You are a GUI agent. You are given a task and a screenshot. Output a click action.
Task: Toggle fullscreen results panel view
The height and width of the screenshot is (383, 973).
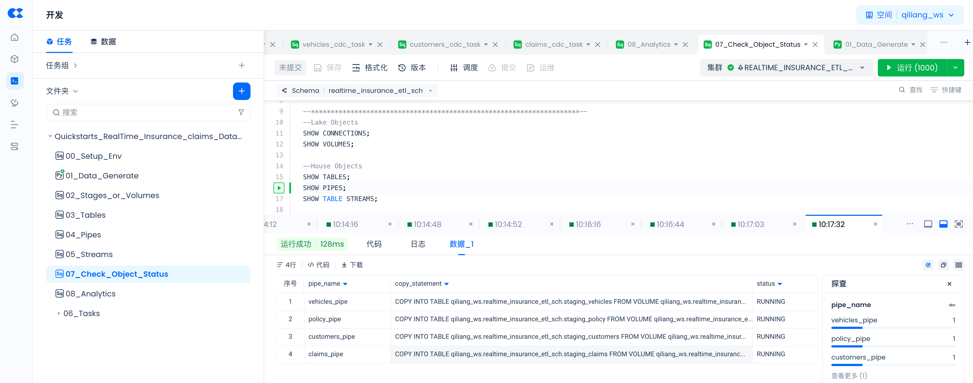[959, 224]
